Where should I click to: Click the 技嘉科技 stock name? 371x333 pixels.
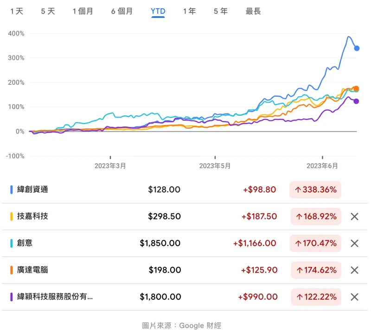(x=32, y=216)
